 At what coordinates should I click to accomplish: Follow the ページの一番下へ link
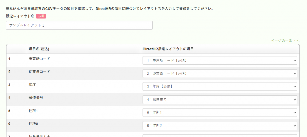(x=285, y=41)
